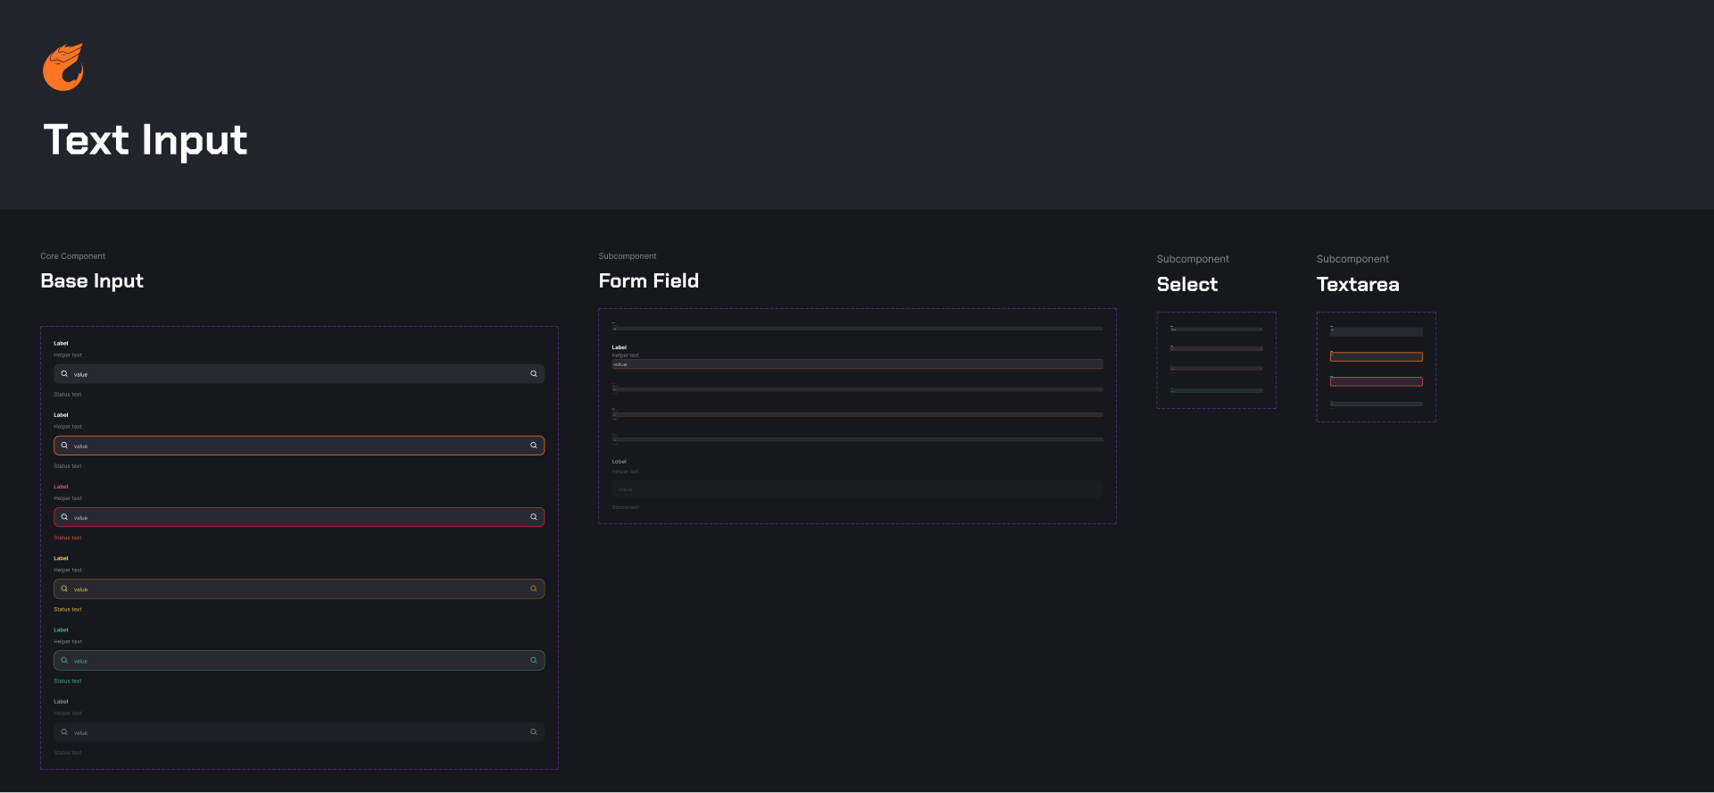Image resolution: width=1714 pixels, height=793 pixels.
Task: Click the 'Textarea' heading
Action: point(1358,285)
